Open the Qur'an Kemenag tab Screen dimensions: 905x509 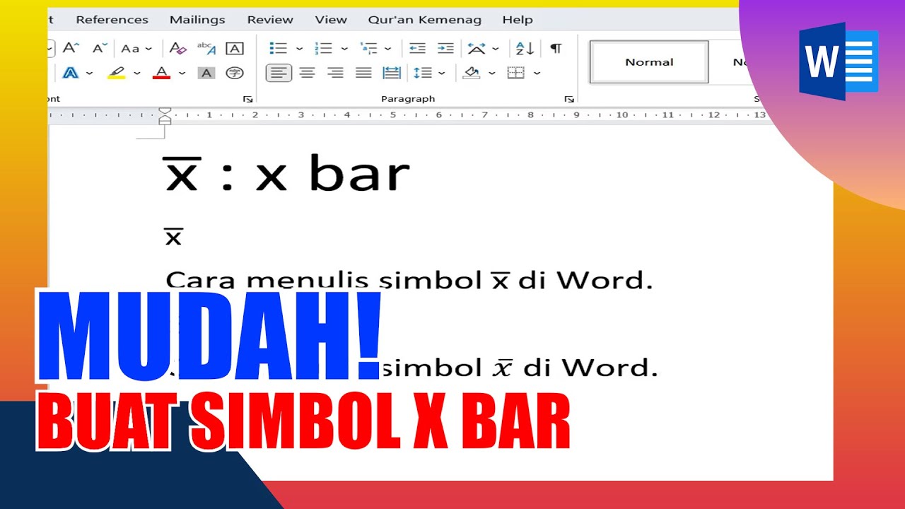(x=425, y=20)
